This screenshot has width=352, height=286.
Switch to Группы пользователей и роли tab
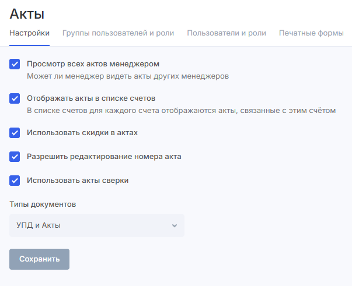coord(118,33)
